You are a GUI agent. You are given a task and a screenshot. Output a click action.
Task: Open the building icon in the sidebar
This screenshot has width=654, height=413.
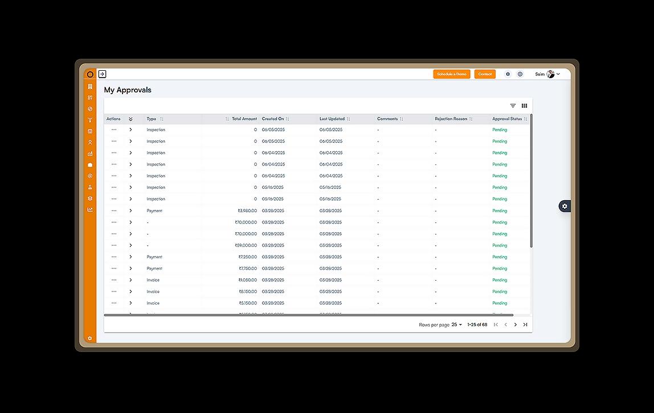pos(90,87)
